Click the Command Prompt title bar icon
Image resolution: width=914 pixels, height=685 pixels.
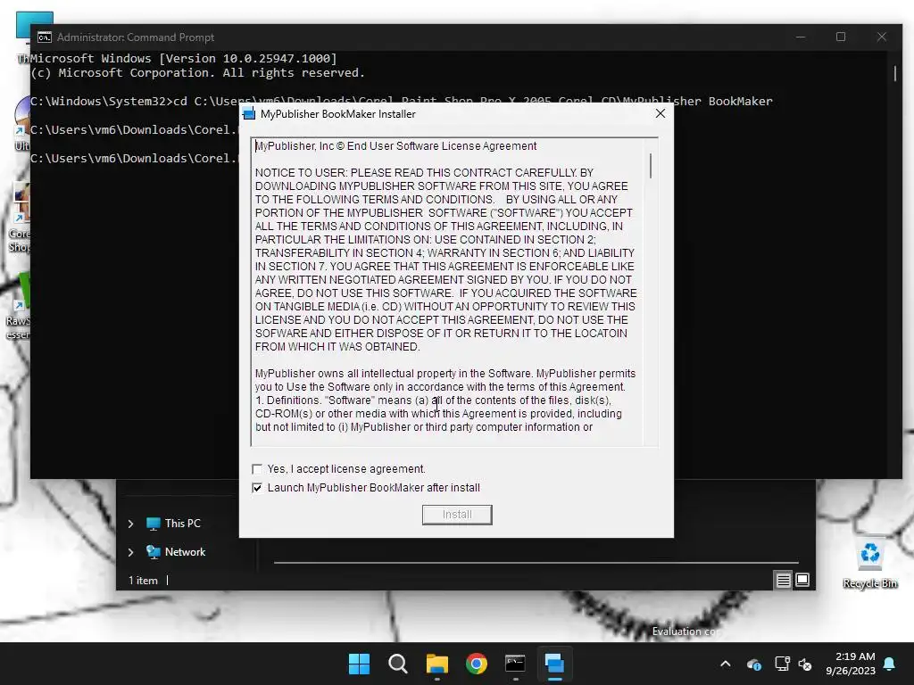click(x=45, y=37)
